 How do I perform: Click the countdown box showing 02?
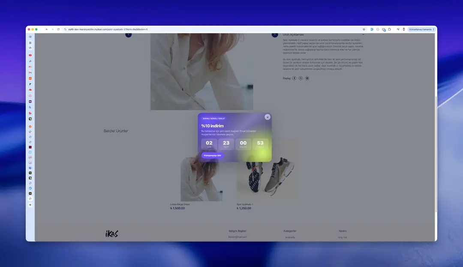tap(209, 144)
